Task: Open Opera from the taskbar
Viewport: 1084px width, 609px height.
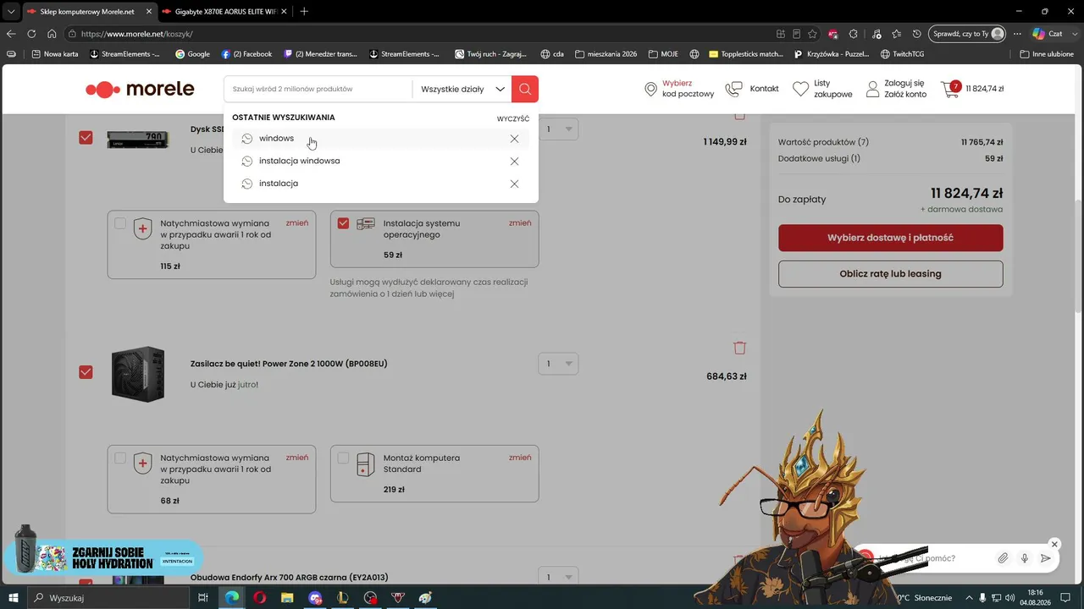Action: coord(259,598)
